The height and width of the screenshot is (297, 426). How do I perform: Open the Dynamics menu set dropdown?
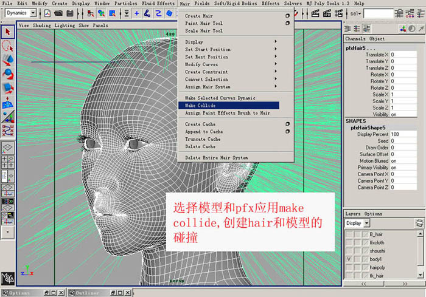coord(33,13)
